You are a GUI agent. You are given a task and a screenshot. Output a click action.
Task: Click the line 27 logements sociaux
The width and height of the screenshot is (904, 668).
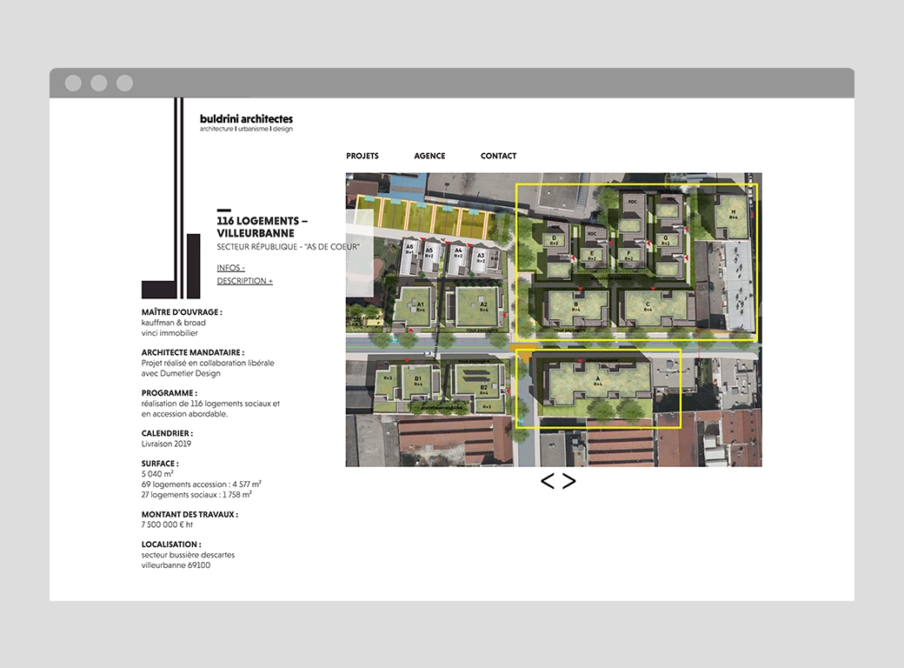[196, 494]
